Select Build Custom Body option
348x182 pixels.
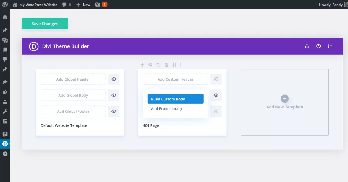pos(176,99)
